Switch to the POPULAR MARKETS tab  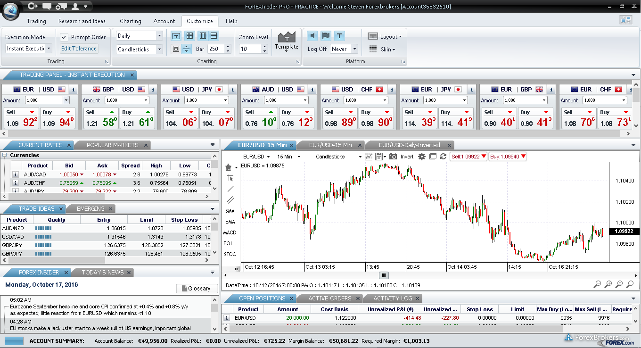[x=112, y=145]
